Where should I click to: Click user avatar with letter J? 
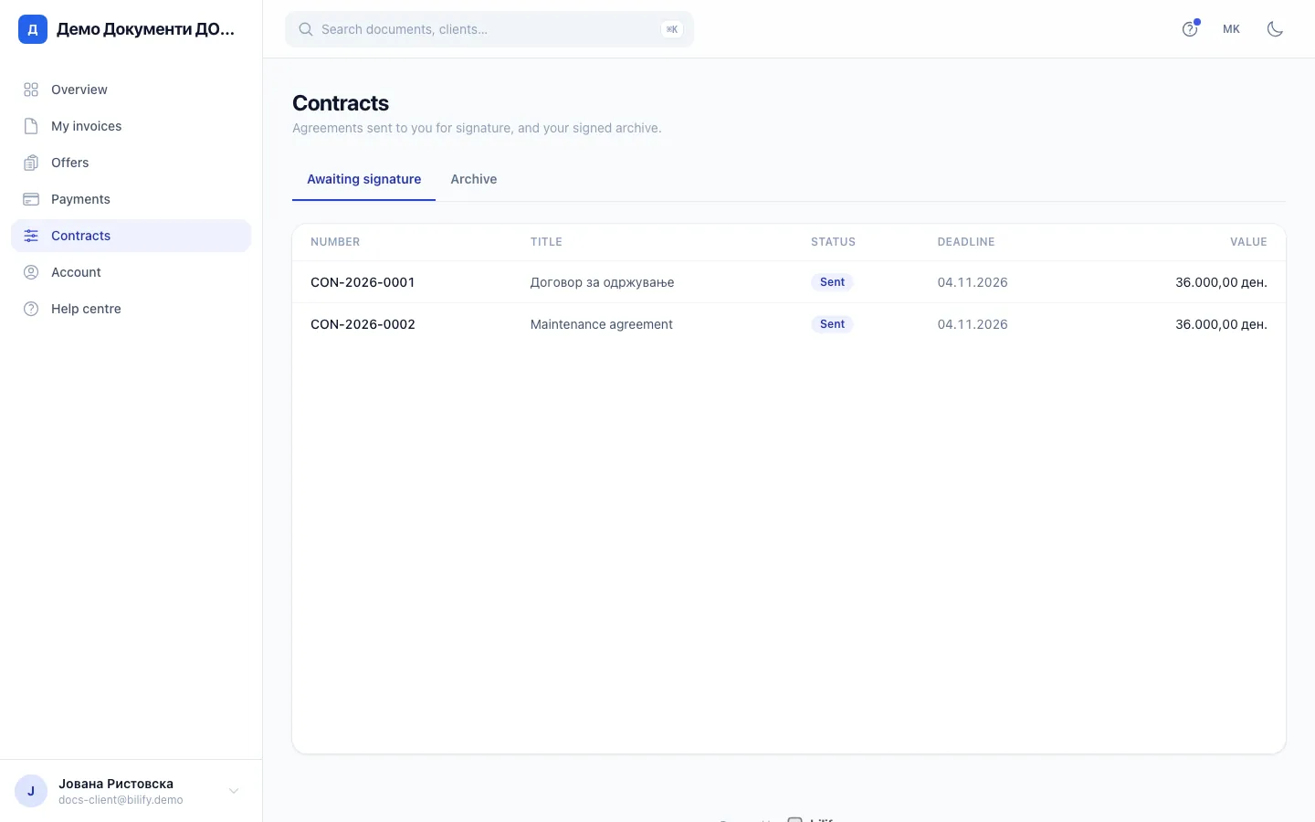pyautogui.click(x=31, y=791)
